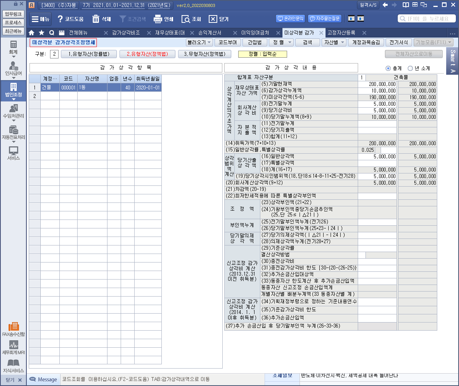The width and height of the screenshot is (459, 386).
Task: Click the 업무링크 button
Action: (x=13, y=14)
